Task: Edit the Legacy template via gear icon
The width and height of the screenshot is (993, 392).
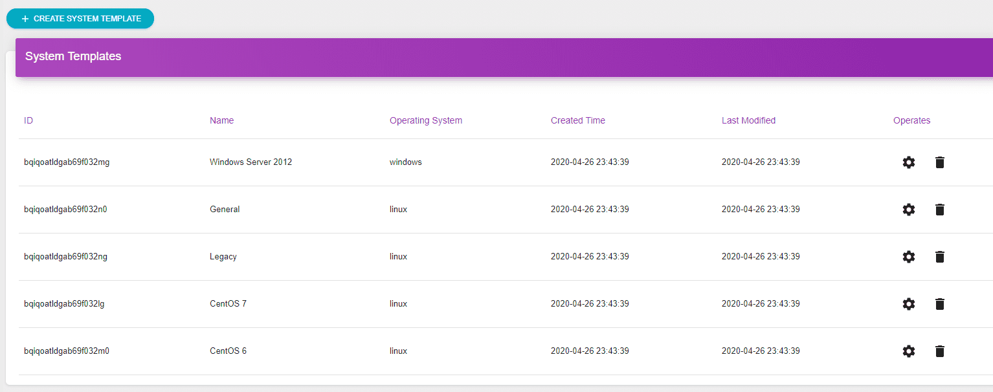Action: point(909,257)
